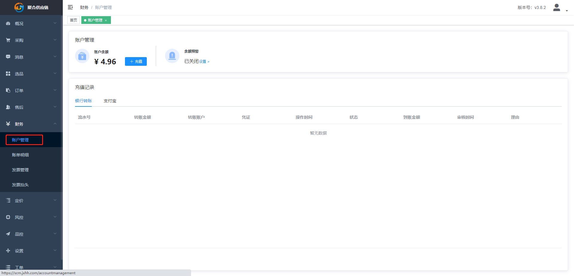Click the 聚合供应链 logo icon

[19, 7]
